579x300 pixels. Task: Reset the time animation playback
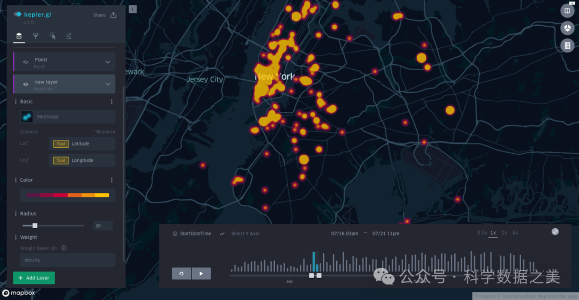[x=181, y=273]
